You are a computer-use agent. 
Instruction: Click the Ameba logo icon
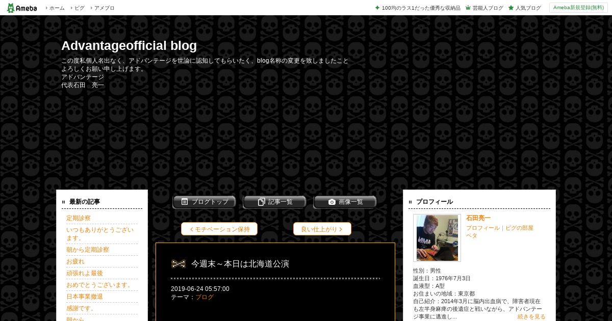tap(21, 8)
